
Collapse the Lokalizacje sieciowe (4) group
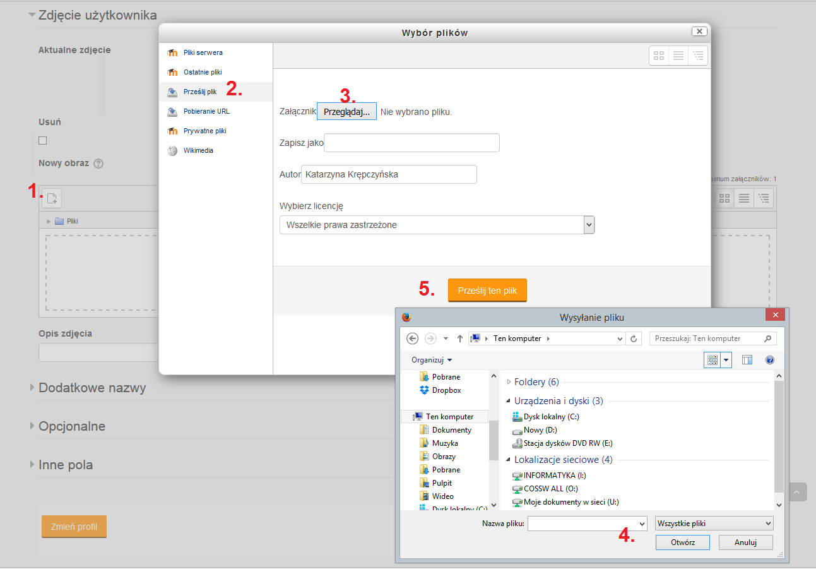tap(509, 460)
